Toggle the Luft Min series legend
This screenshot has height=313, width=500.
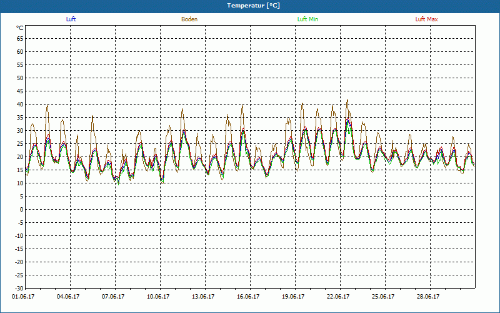coord(307,19)
